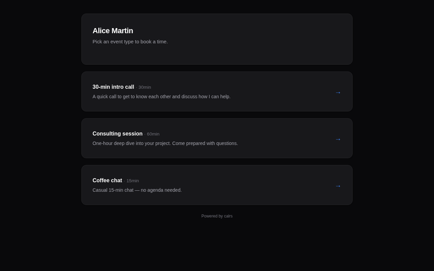Screen dimensions: 434x271
Task: Click the 60min duration label on Consulting session
Action: pos(153,134)
